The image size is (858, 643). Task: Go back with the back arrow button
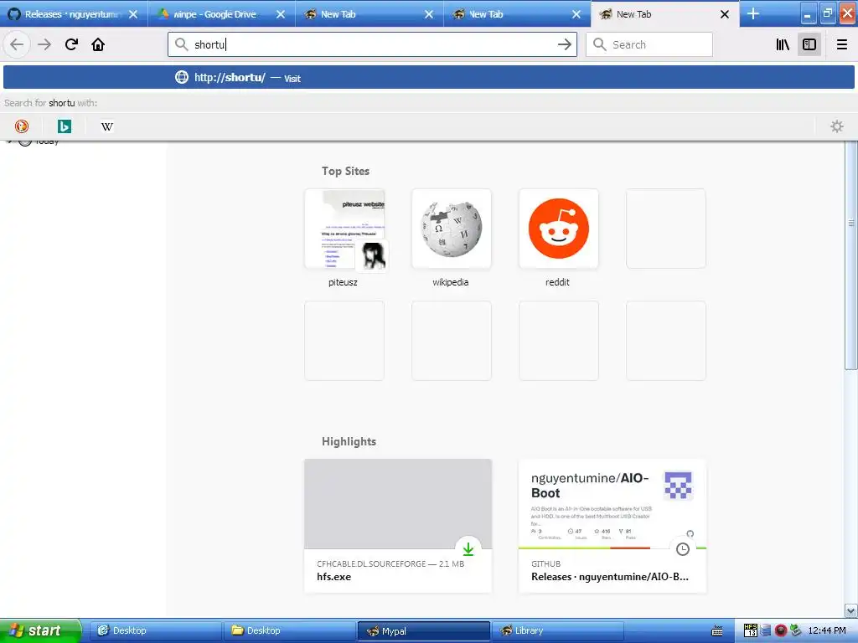point(17,44)
